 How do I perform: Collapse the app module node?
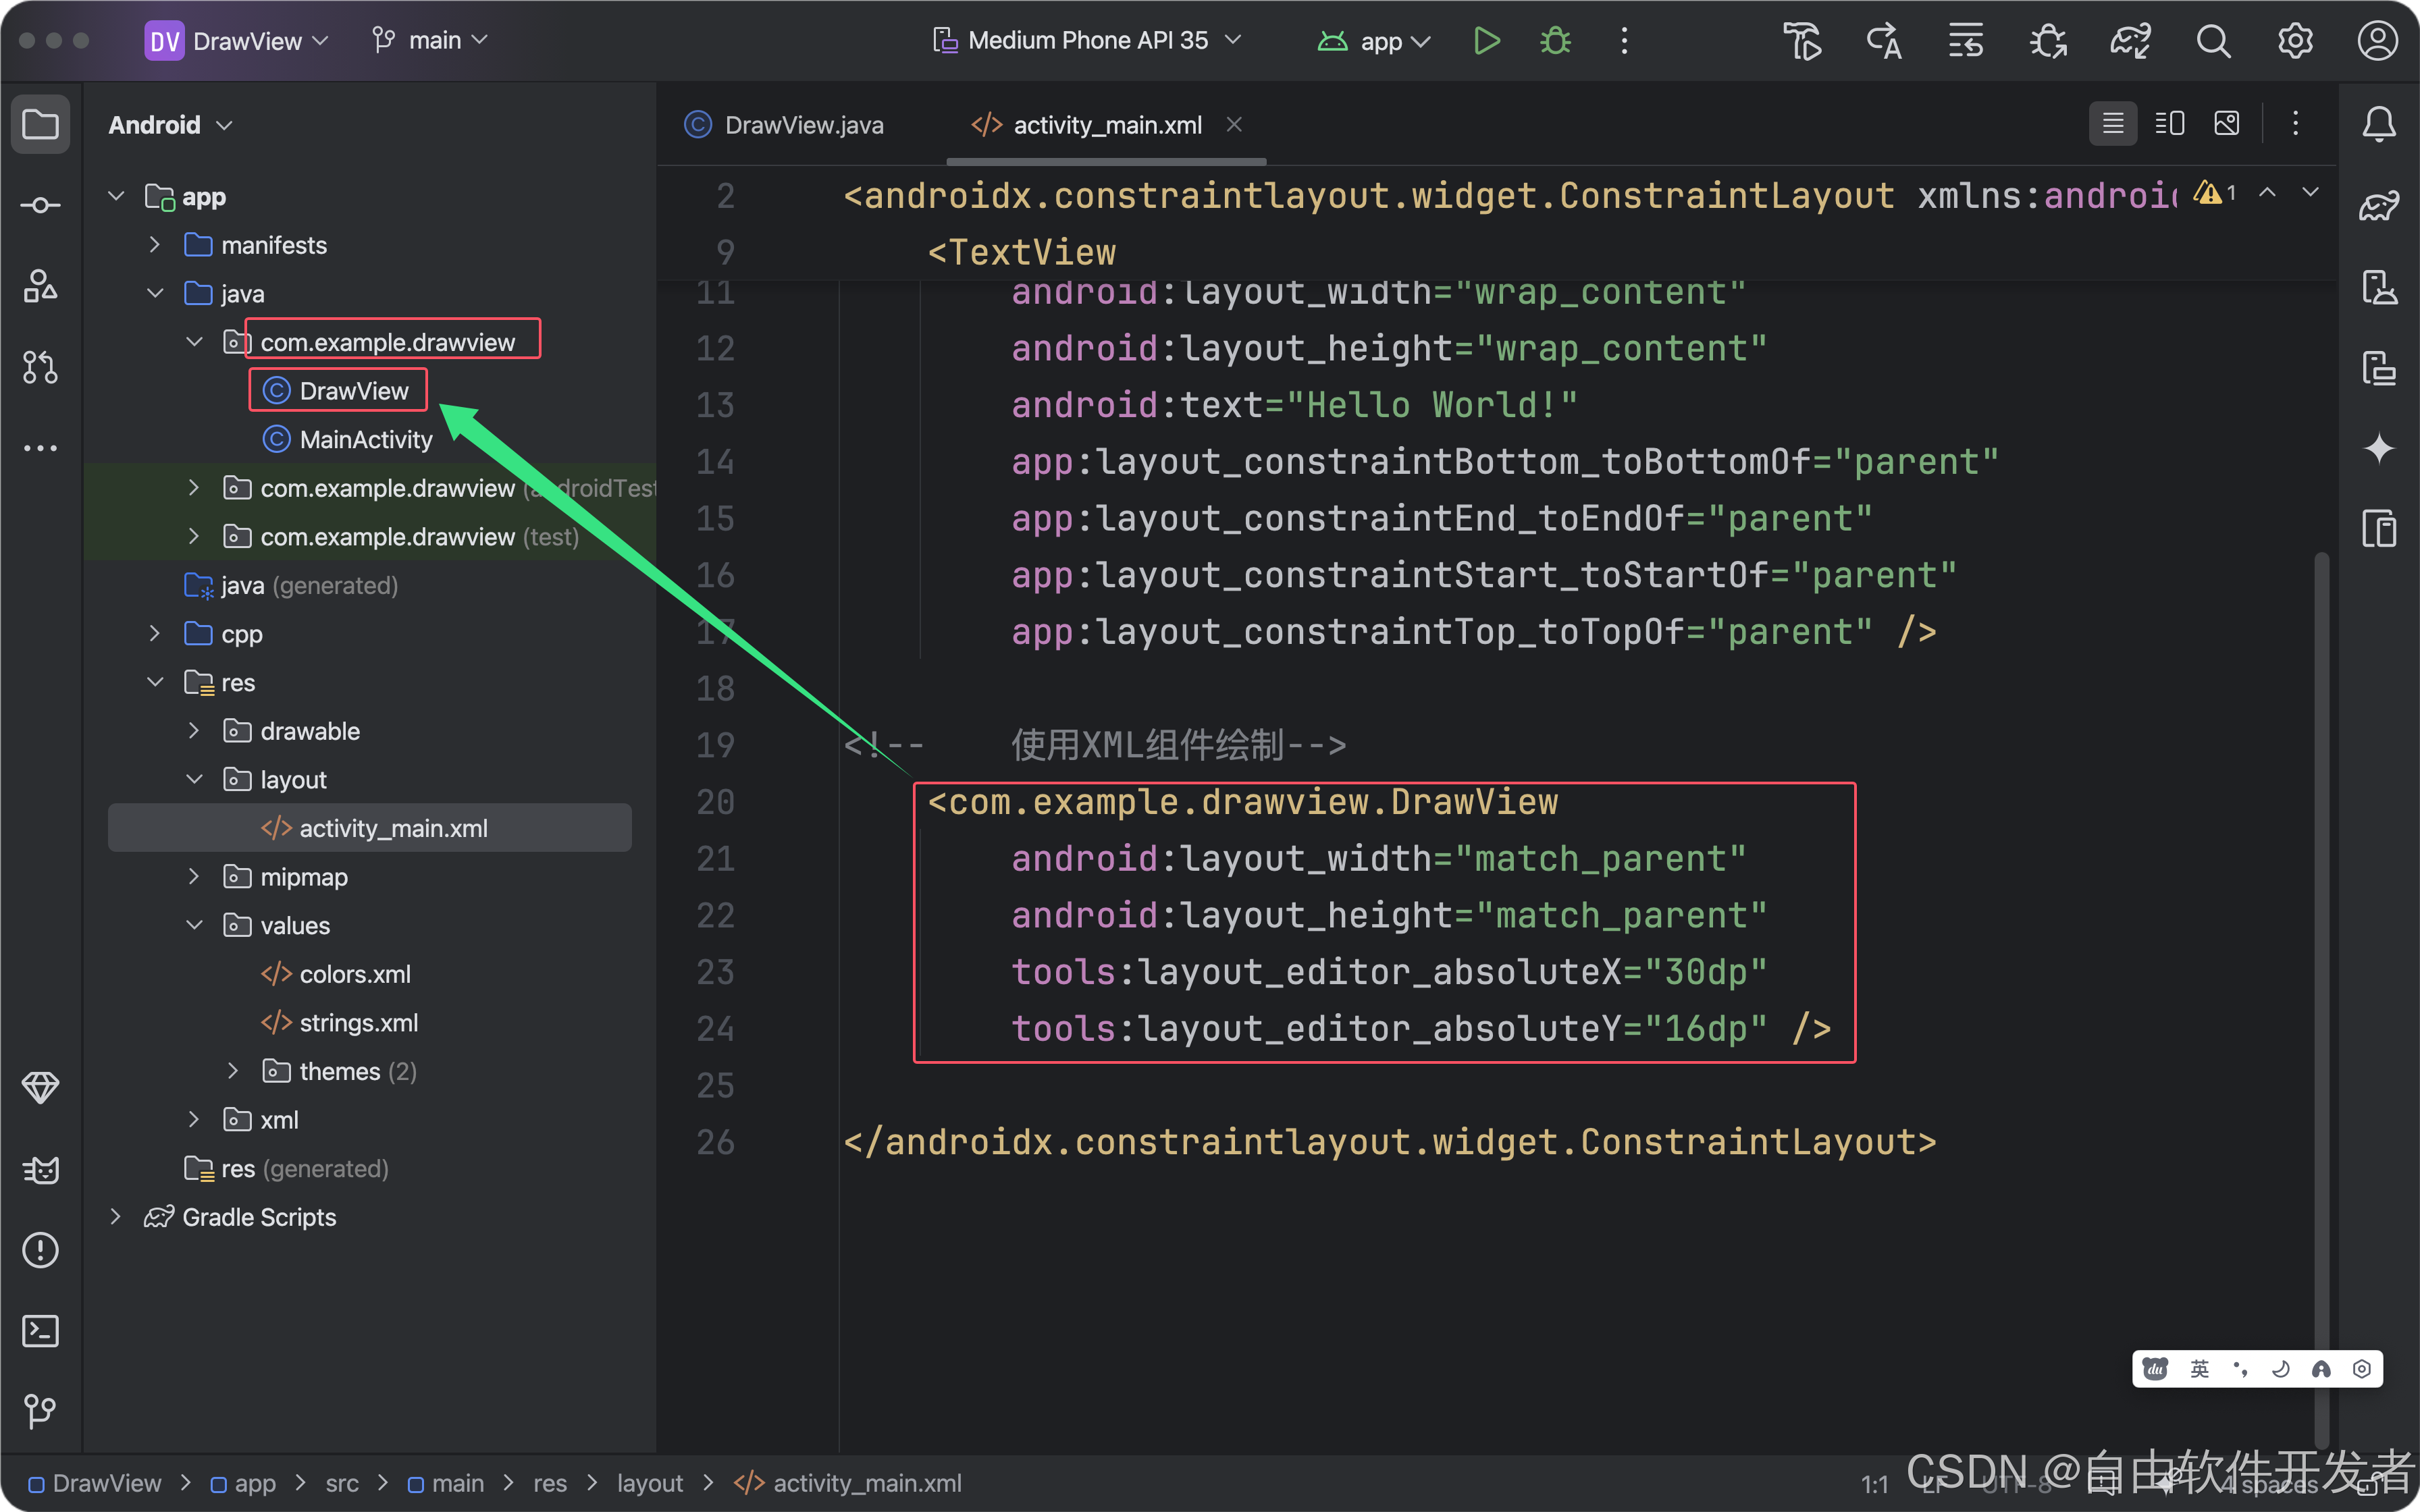click(x=116, y=196)
